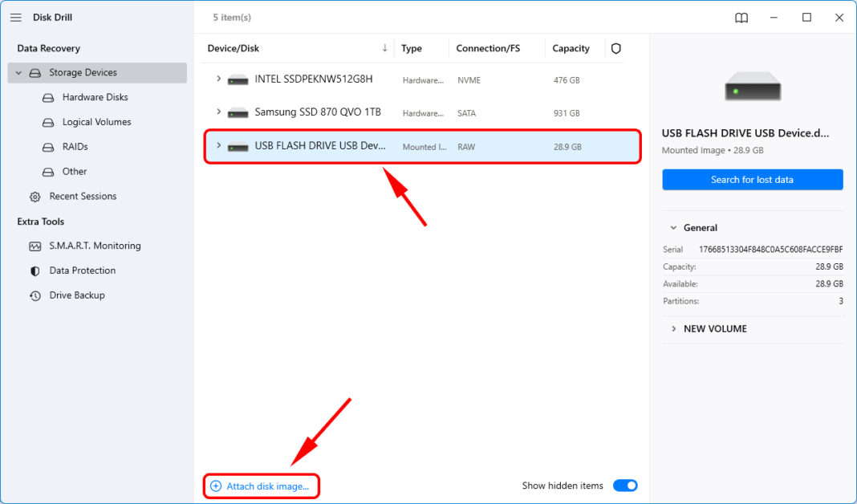
Task: Sort by Capacity column header
Action: 571,48
